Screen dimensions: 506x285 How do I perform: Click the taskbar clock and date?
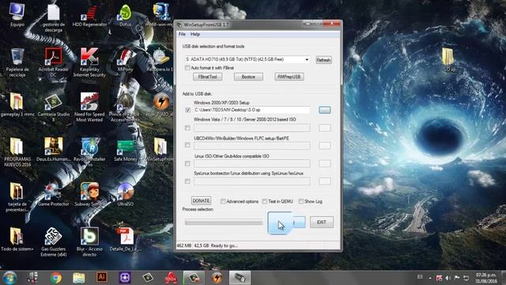[485, 278]
